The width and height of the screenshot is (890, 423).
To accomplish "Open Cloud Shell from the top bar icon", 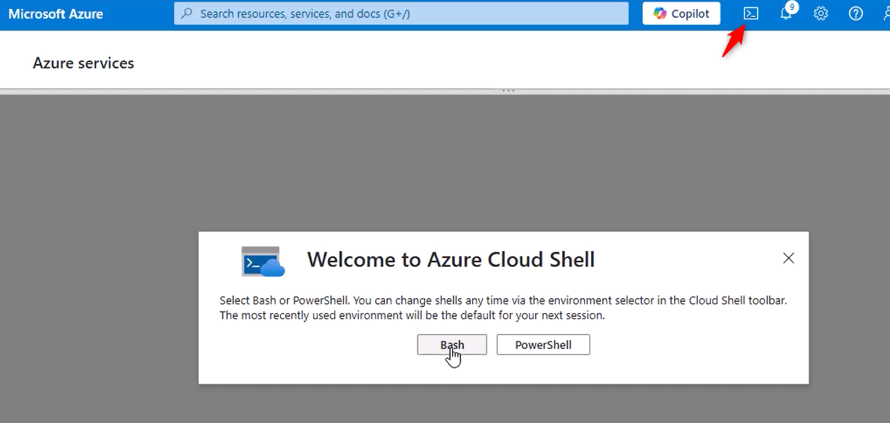I will click(751, 13).
